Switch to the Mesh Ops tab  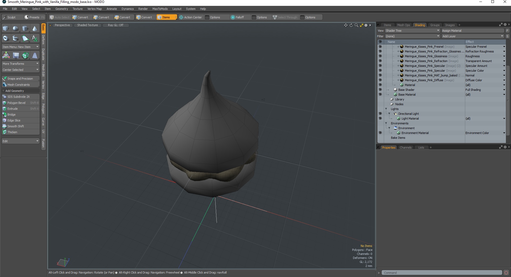[x=403, y=25]
